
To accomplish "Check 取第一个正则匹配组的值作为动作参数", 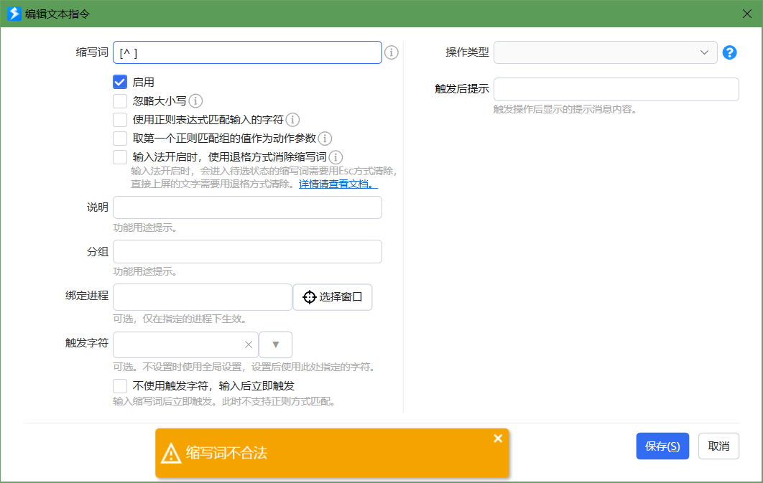I will pos(120,139).
